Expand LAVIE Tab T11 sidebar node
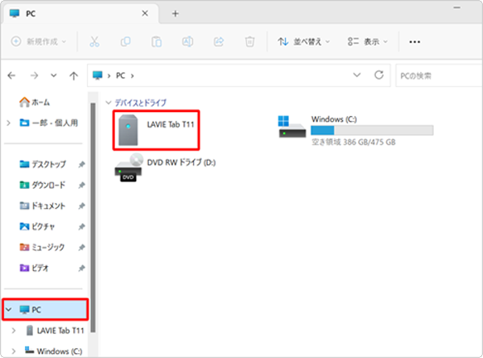Viewport: 483px width, 358px height. pyautogui.click(x=14, y=331)
